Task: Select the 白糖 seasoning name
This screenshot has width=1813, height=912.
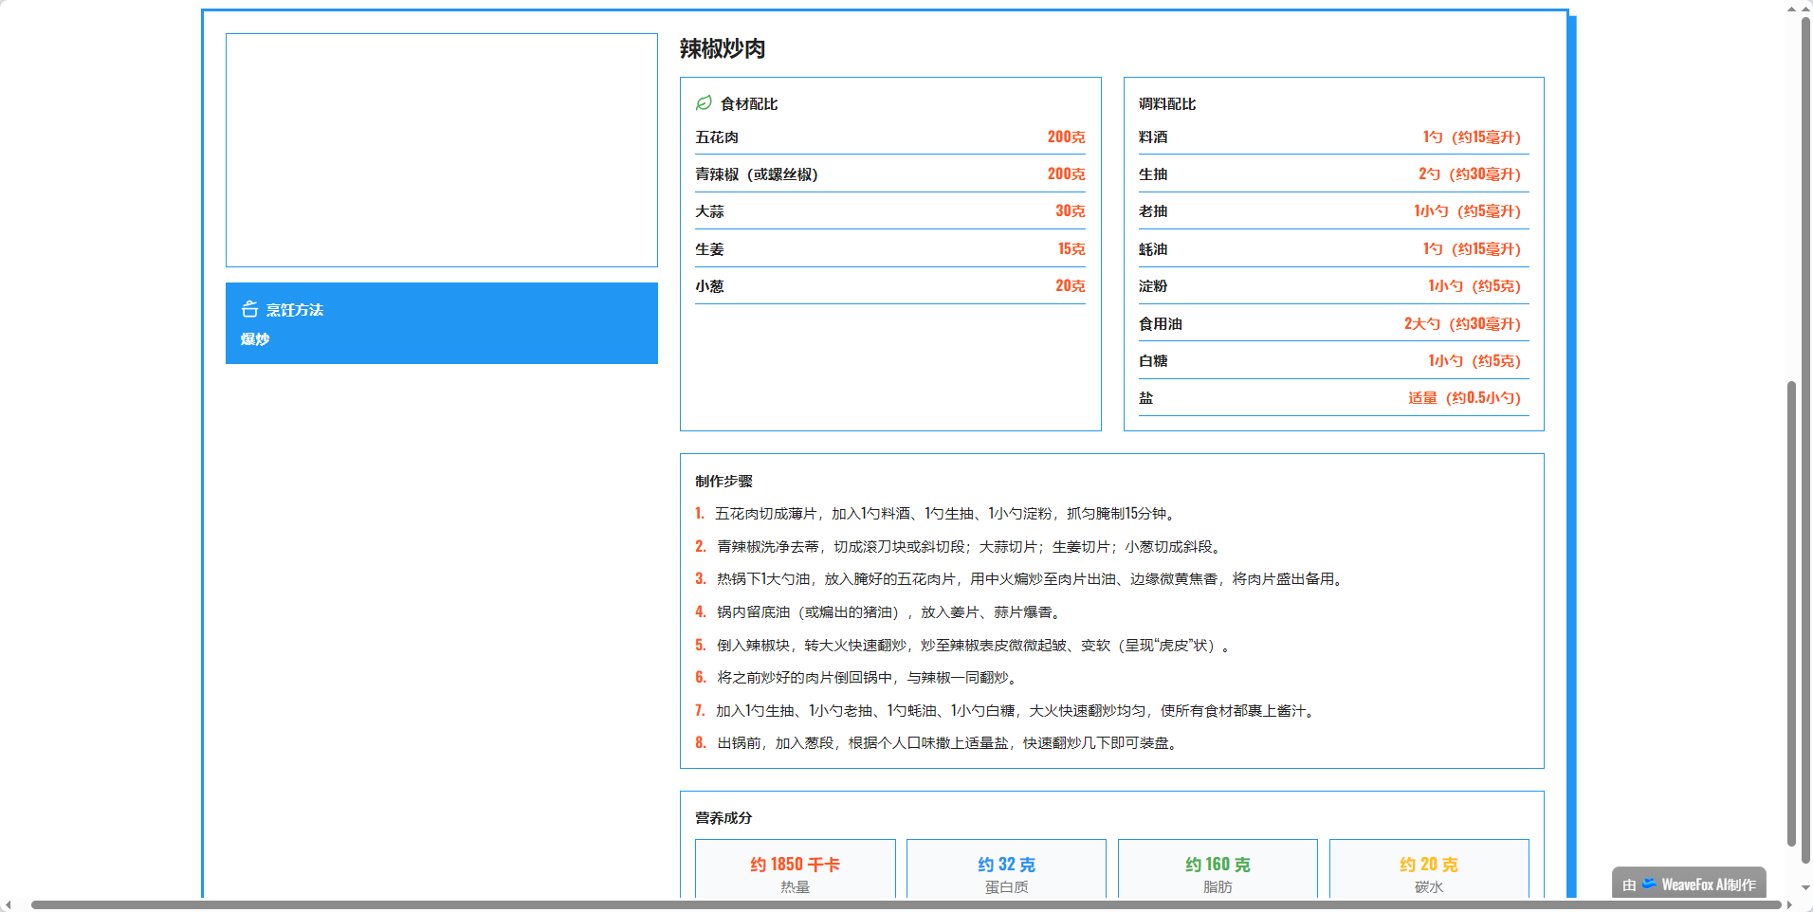Action: pos(1153,361)
